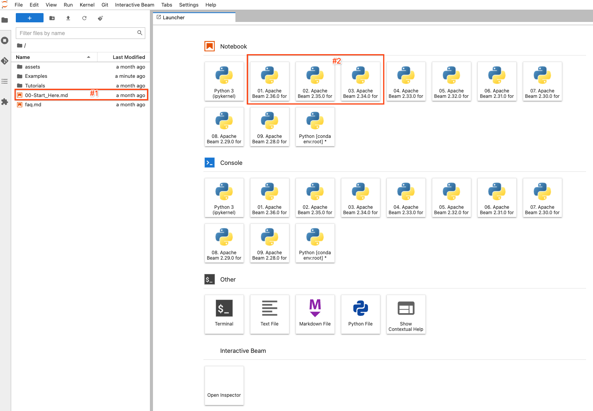The width and height of the screenshot is (593, 411).
Task: Show the Table of Contents sidebar
Action: click(5, 81)
